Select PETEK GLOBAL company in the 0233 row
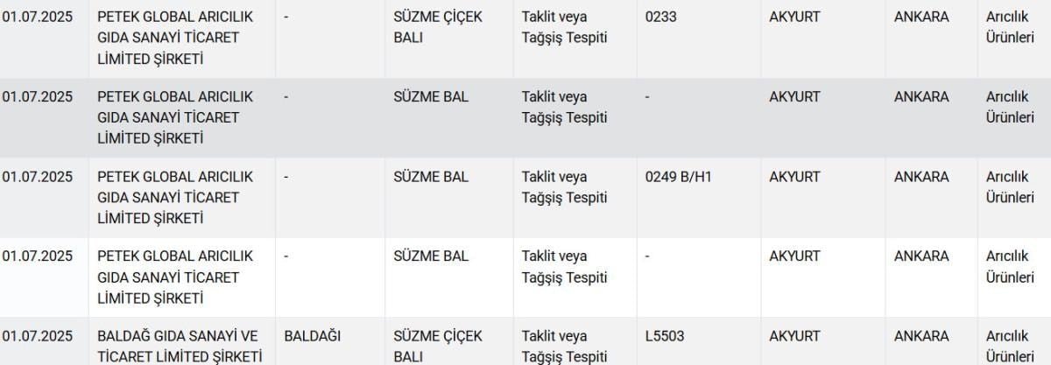The height and width of the screenshot is (365, 1051). (x=175, y=38)
